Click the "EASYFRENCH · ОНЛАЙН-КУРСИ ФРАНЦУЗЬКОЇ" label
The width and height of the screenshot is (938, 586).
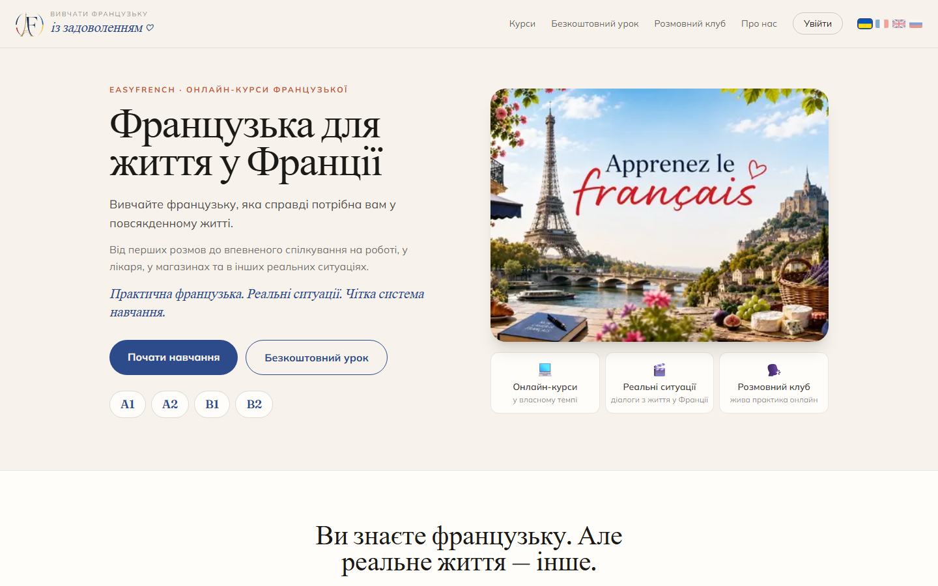(x=229, y=90)
